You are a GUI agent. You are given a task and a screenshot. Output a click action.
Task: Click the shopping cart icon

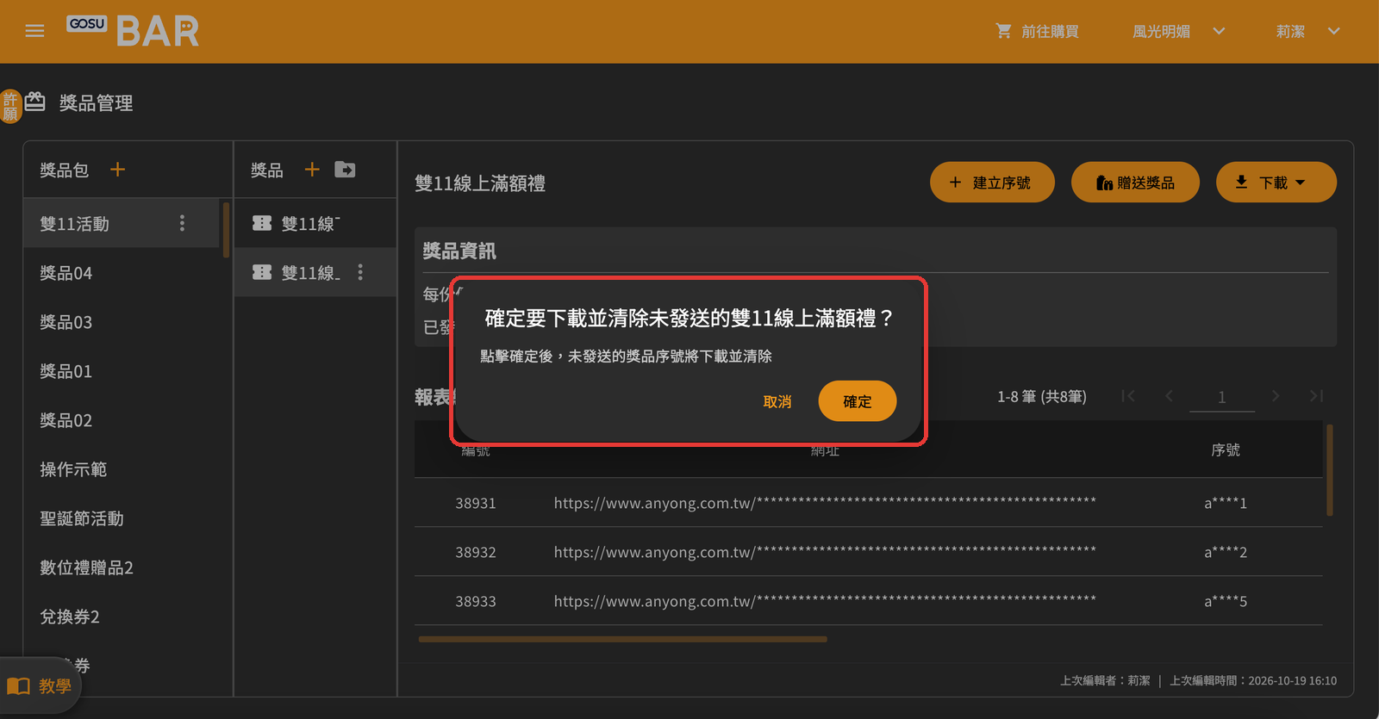tap(1003, 31)
